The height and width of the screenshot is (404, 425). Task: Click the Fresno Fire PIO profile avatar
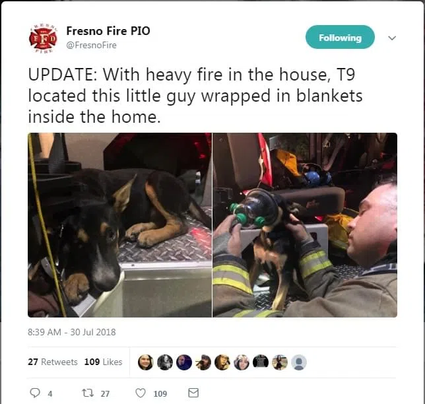44,38
